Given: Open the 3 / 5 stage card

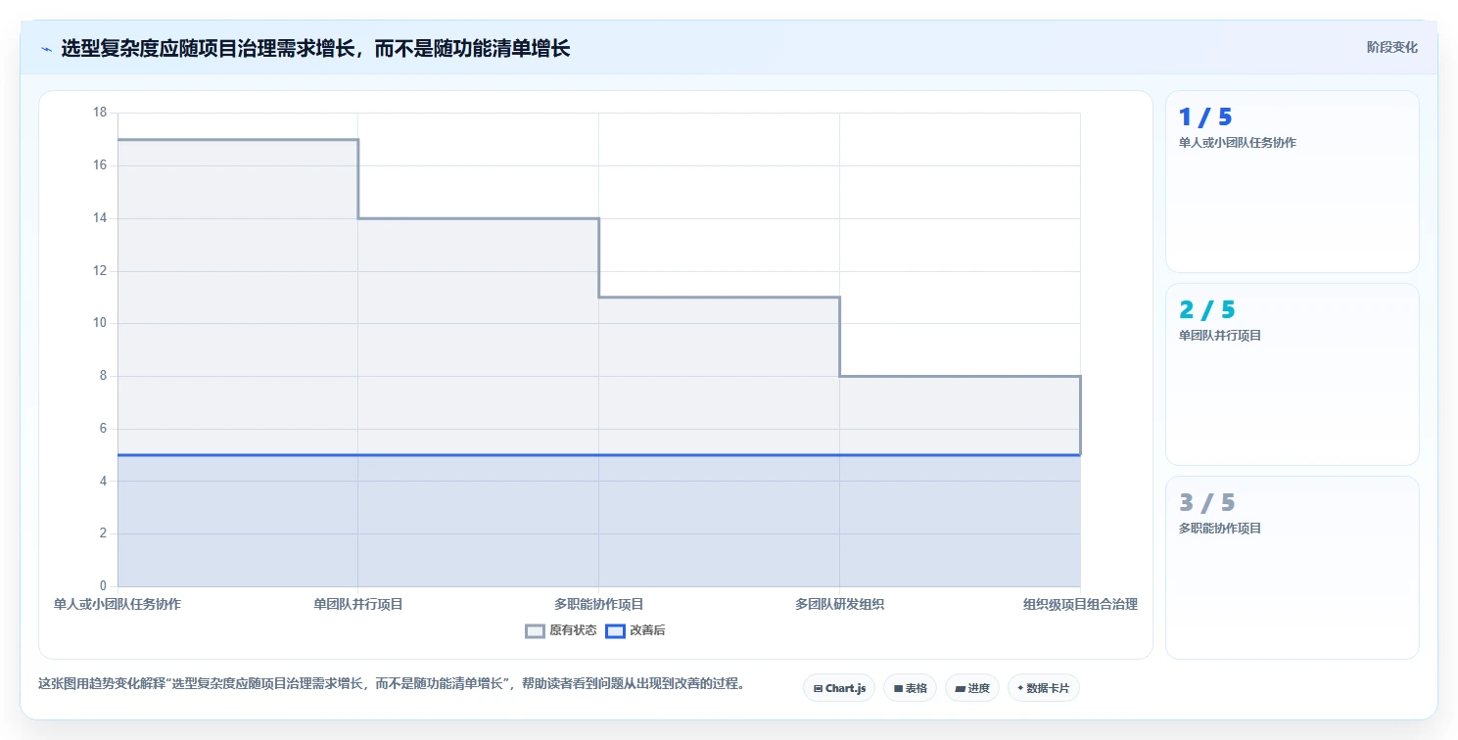Looking at the screenshot, I should 1292,567.
